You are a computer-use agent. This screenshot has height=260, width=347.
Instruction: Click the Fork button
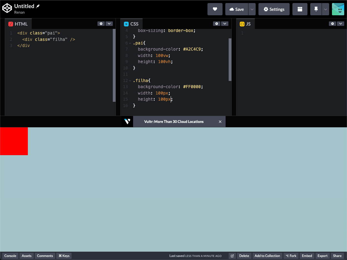click(291, 256)
